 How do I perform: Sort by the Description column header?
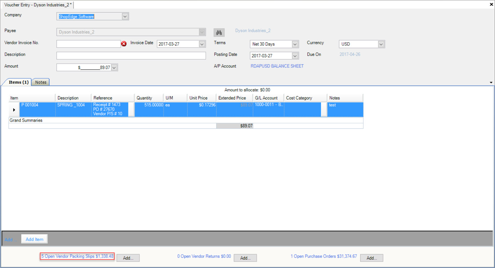(73, 98)
